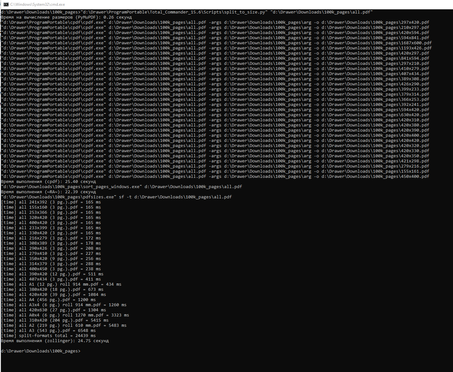The image size is (453, 372).
Task: Click output file name "1193x426.pdf"
Action: pos(416,48)
